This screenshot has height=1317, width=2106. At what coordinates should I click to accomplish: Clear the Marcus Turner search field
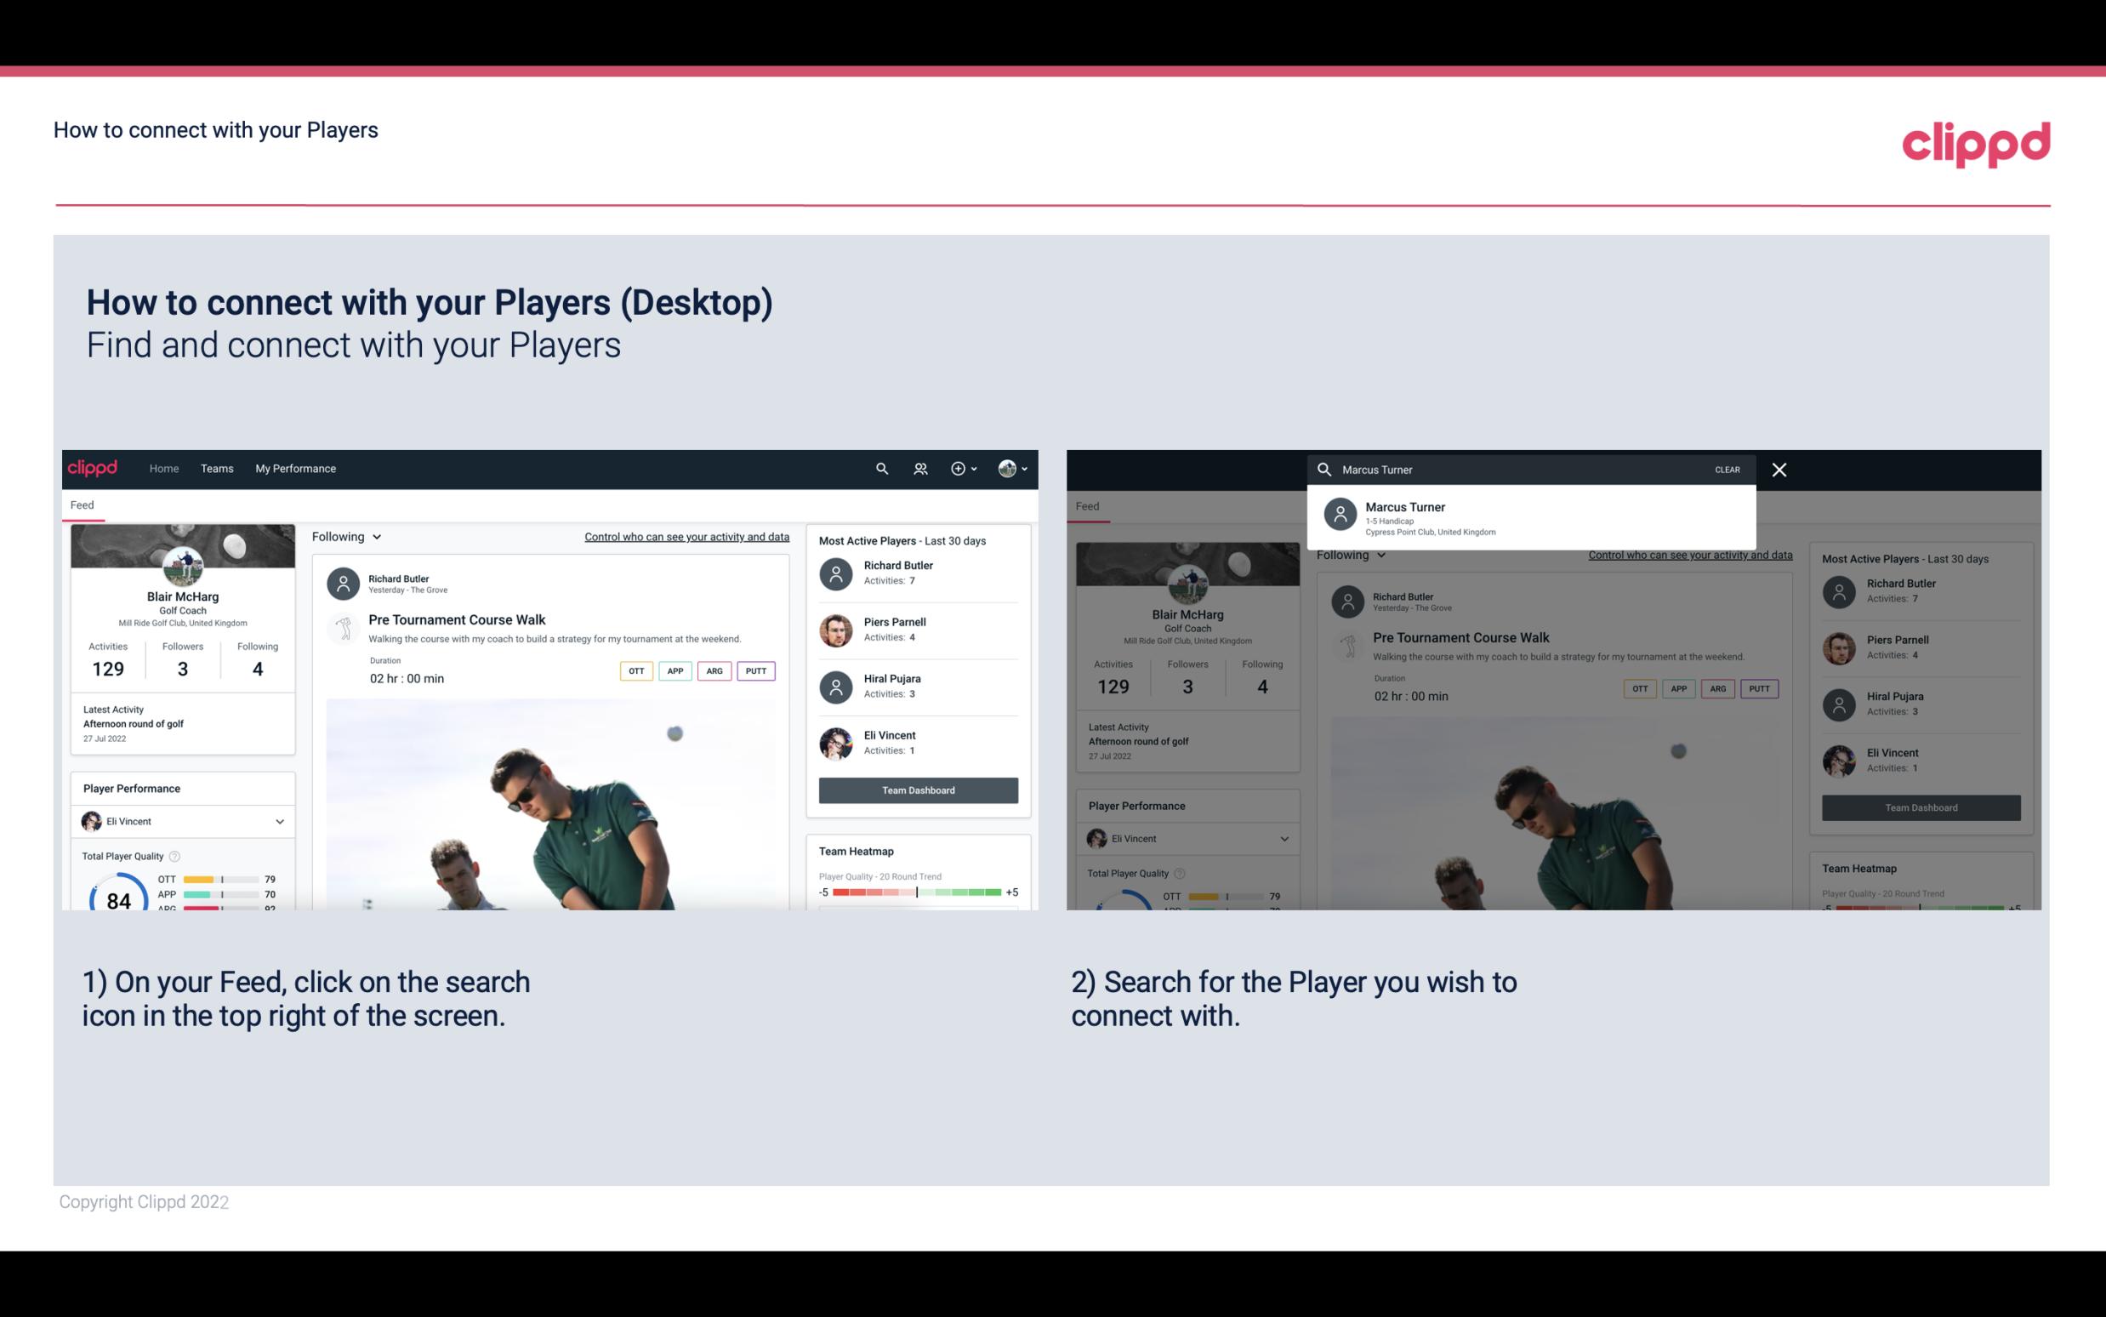pyautogui.click(x=1728, y=469)
